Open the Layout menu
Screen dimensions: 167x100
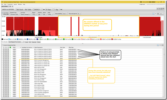coord(15,4)
